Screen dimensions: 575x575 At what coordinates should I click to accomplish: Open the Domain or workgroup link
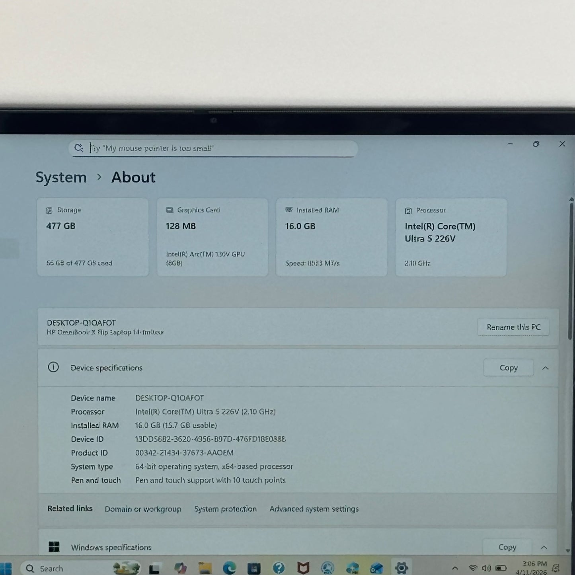[x=143, y=509]
